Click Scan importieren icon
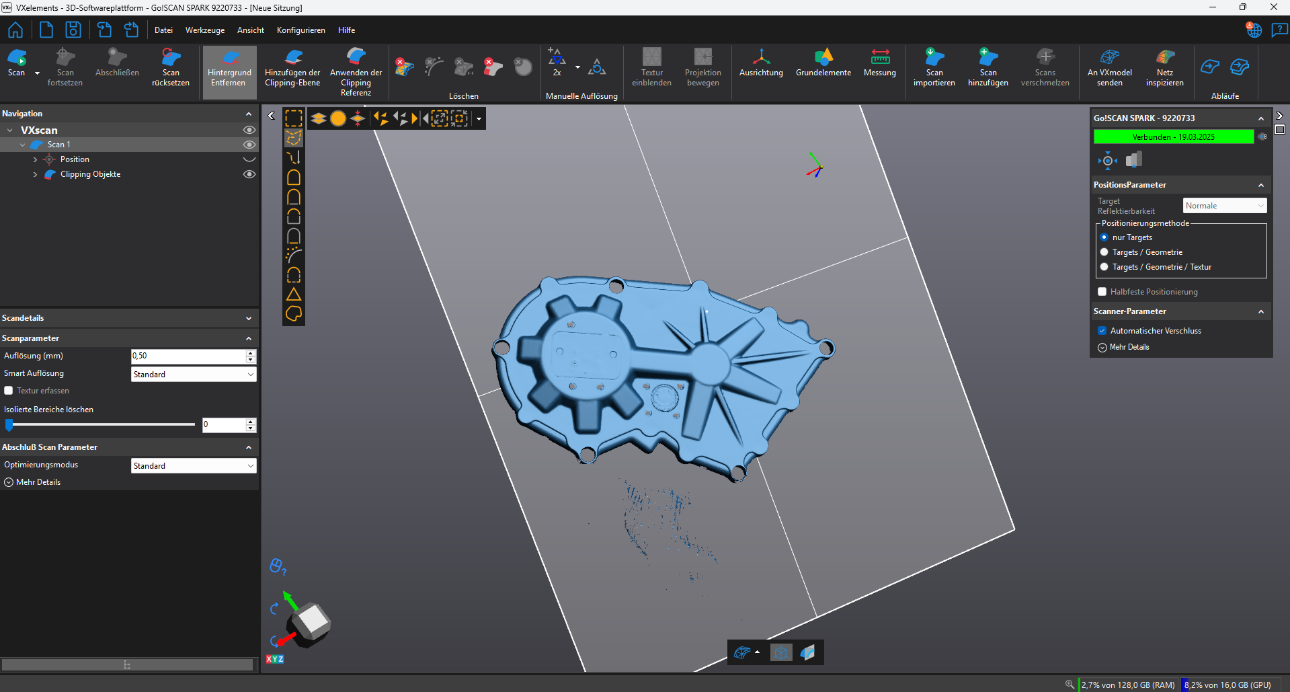Viewport: 1290px width, 692px height. 934,59
